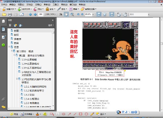Click the 65.3% zoom level field
This screenshot has height=118, width=163.
(88, 14)
